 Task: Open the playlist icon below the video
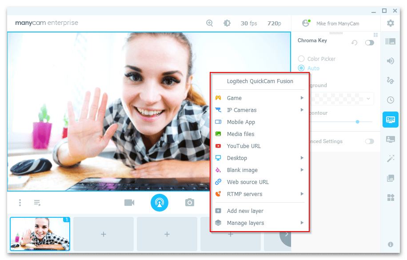37,203
